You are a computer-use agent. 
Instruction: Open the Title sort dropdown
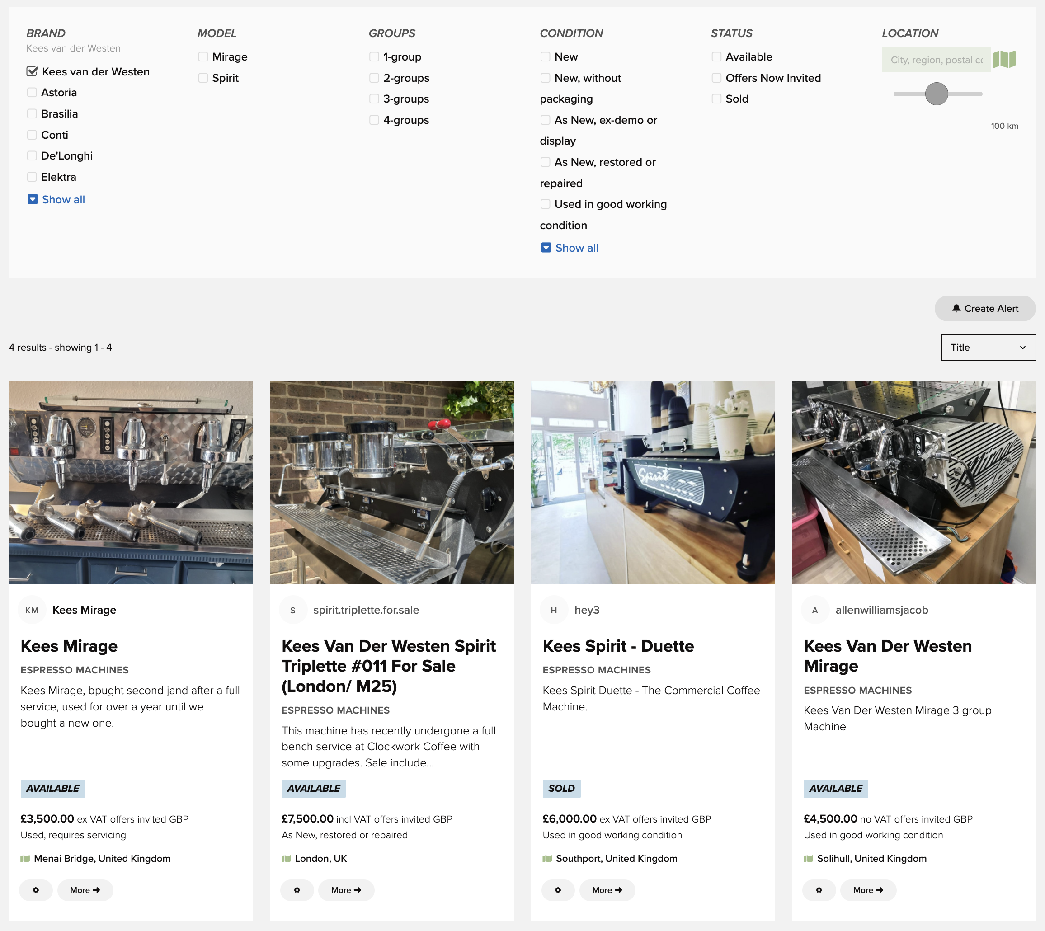988,348
